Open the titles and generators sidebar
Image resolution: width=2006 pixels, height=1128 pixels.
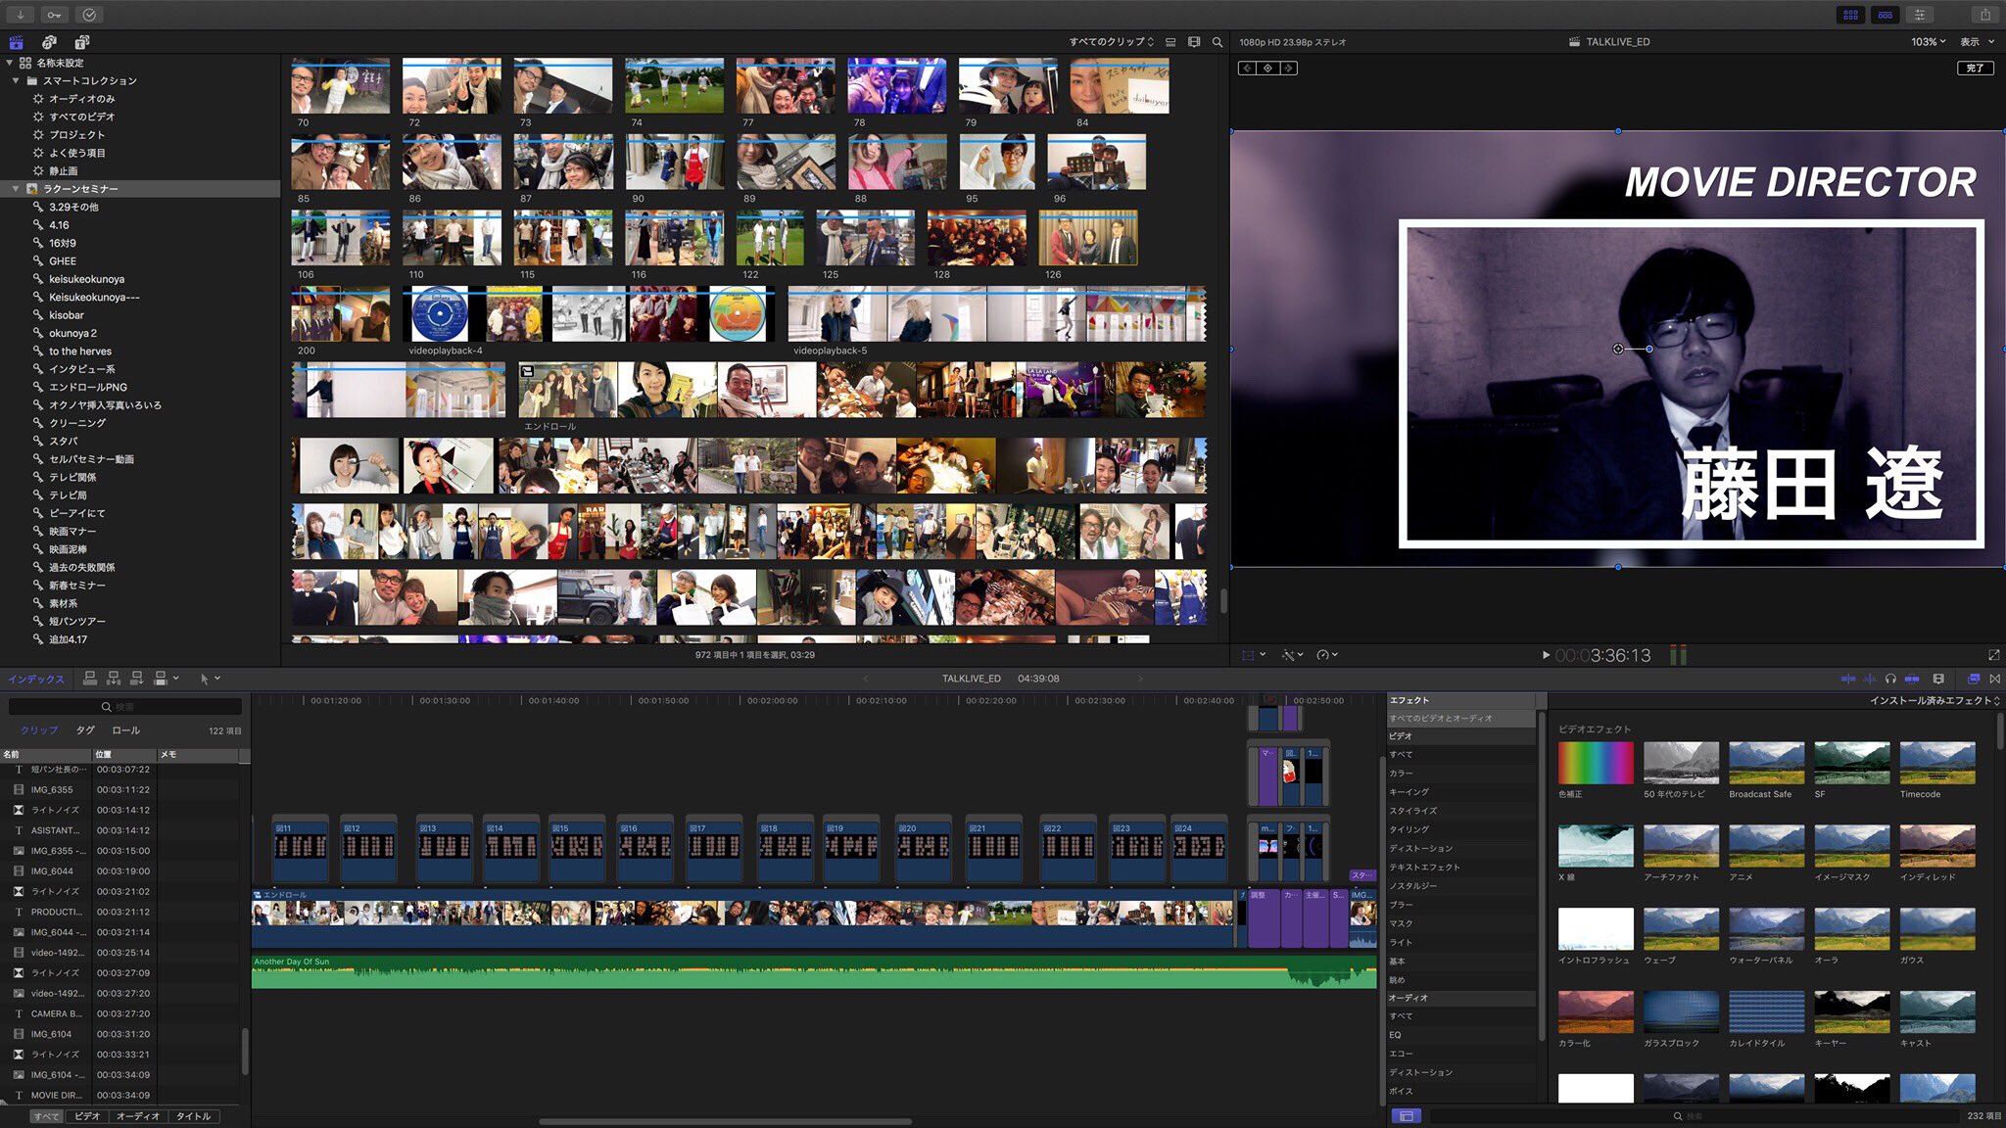[x=82, y=42]
